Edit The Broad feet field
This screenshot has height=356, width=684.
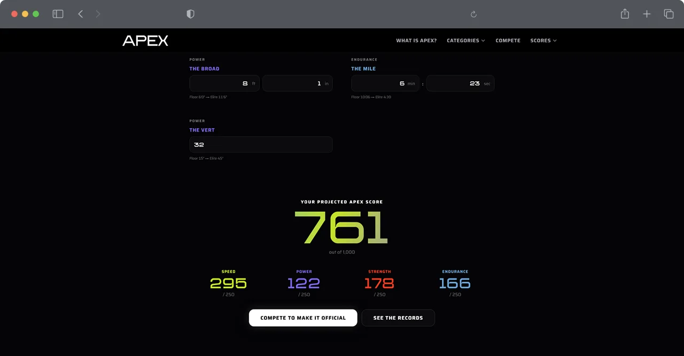coord(224,83)
